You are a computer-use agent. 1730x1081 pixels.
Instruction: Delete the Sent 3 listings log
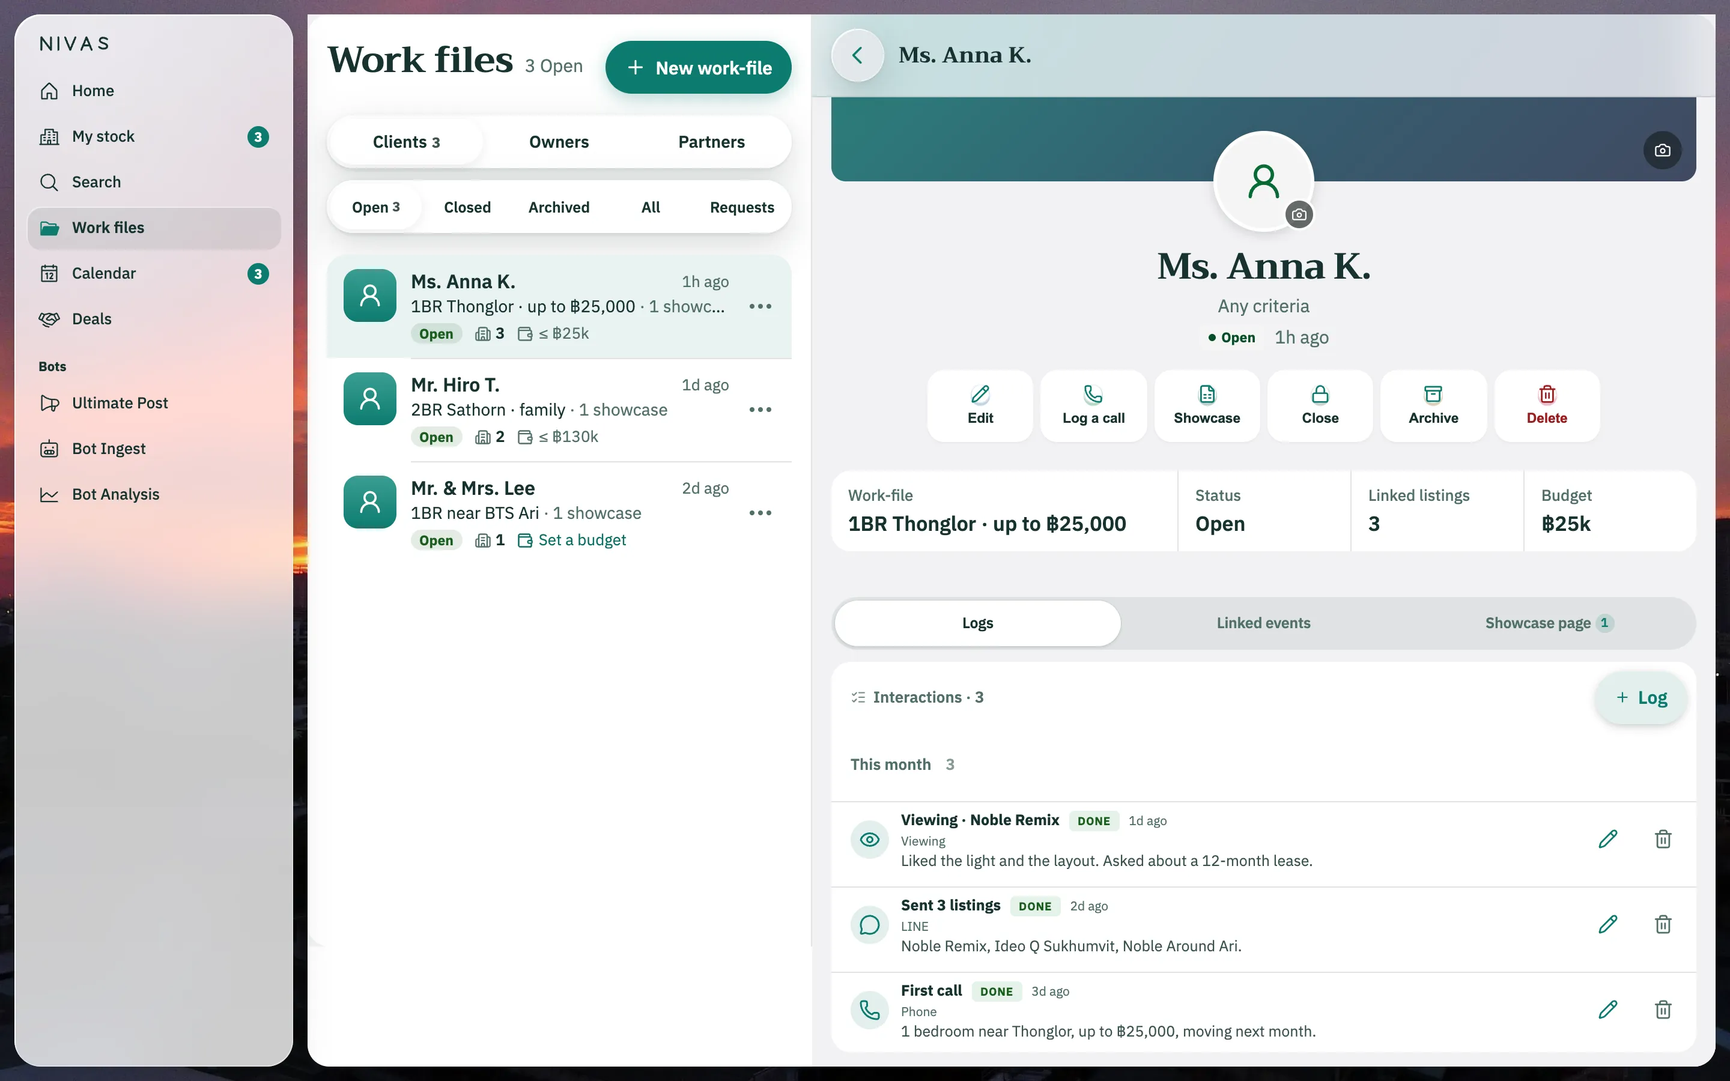[1663, 924]
